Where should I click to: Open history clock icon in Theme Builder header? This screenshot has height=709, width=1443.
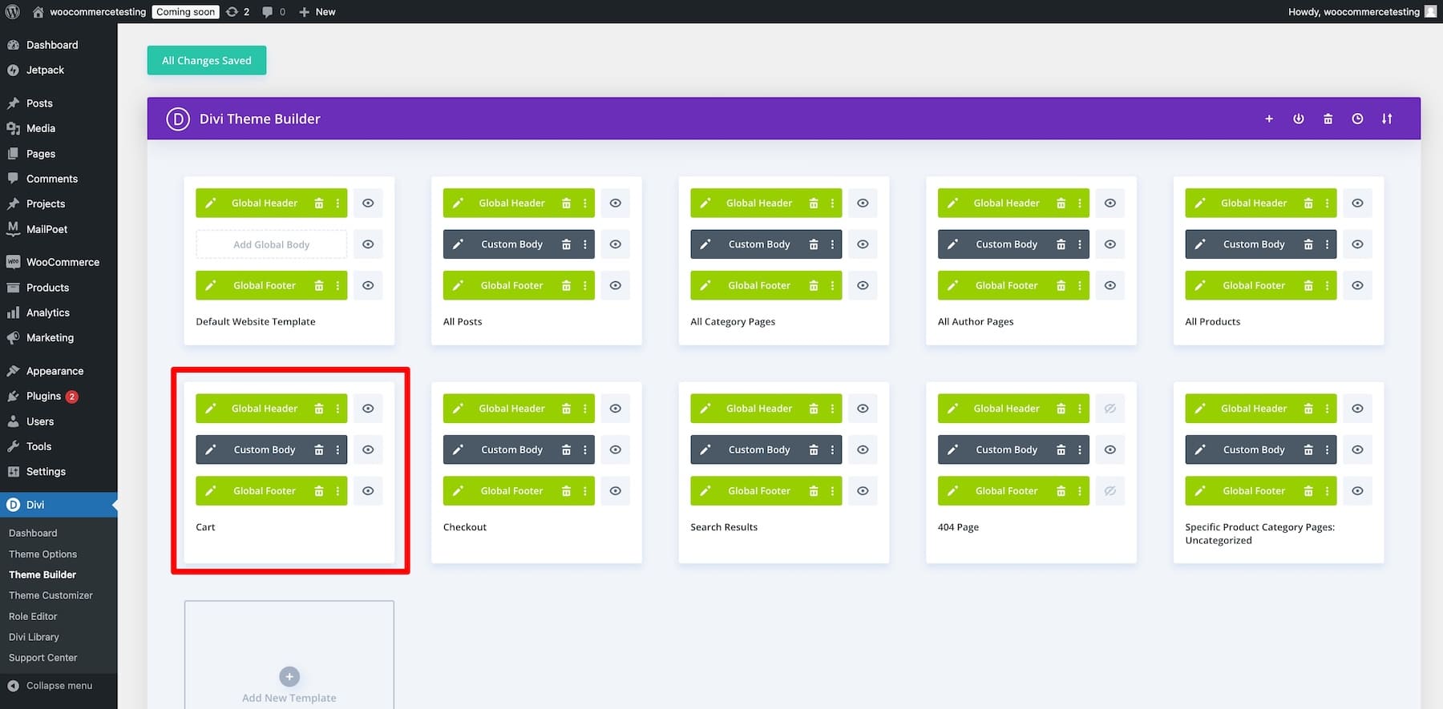tap(1357, 119)
